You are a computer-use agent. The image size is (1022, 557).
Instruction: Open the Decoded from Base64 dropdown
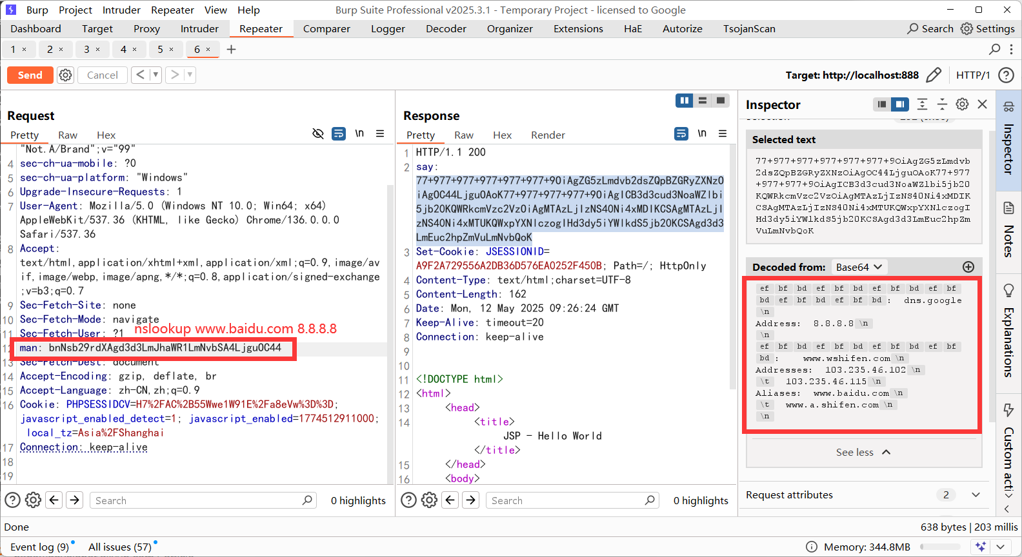pyautogui.click(x=859, y=267)
